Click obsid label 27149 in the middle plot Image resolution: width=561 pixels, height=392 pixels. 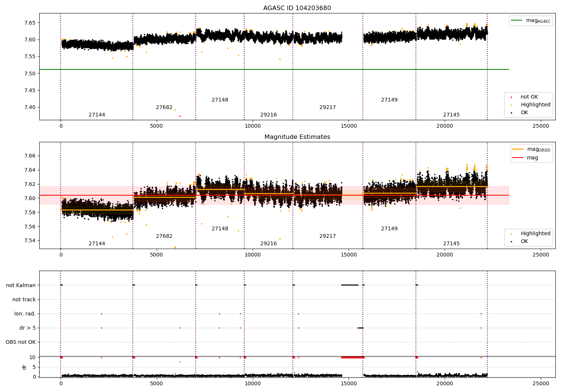pos(389,229)
